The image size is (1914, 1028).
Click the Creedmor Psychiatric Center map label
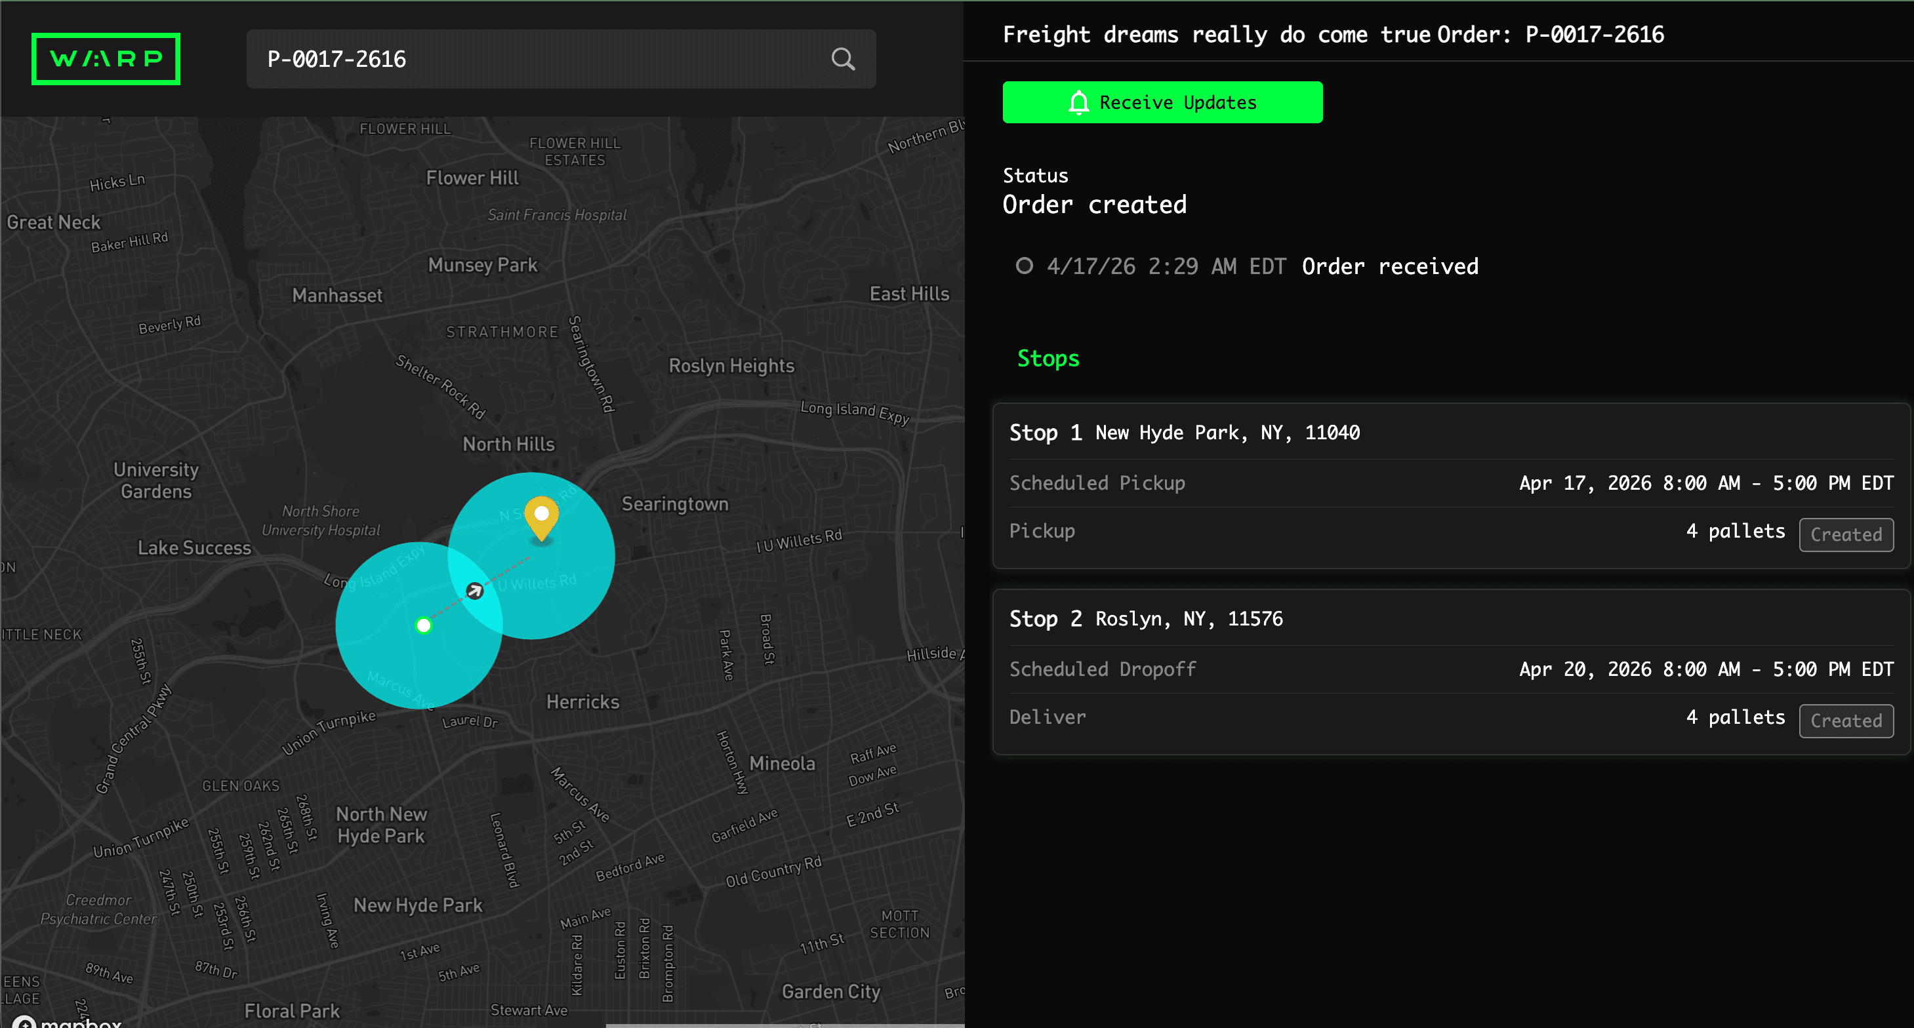pyautogui.click(x=98, y=910)
